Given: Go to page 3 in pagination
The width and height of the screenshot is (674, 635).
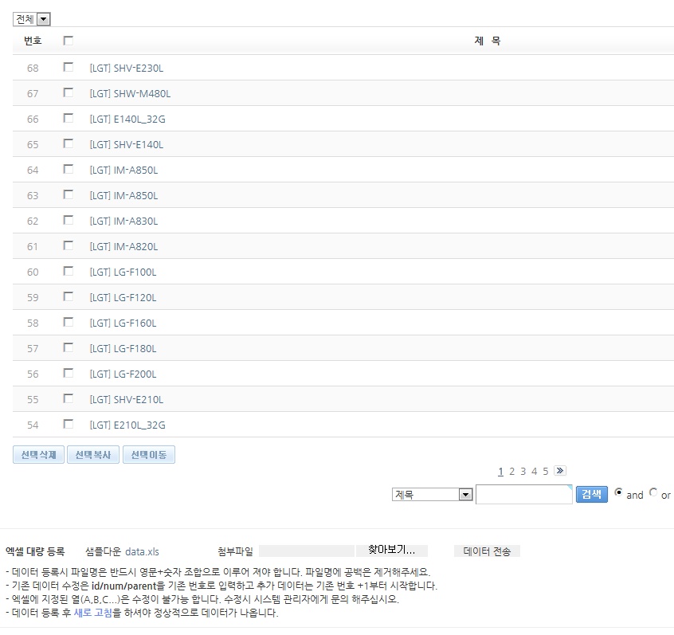Looking at the screenshot, I should point(523,471).
